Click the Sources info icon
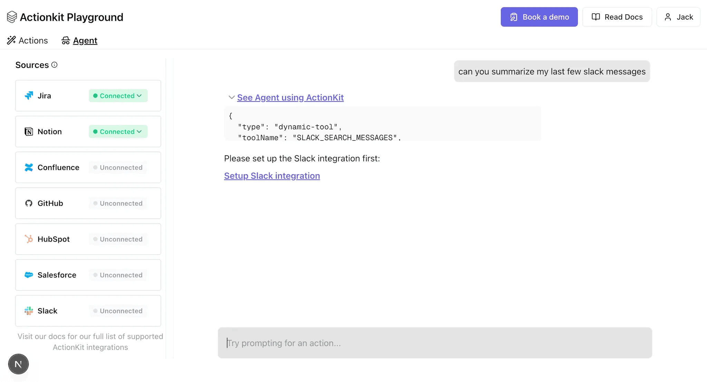The width and height of the screenshot is (707, 382). (x=54, y=65)
